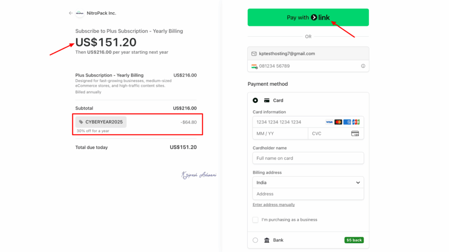Click the Visa logo in card number field
Viewport: 449px width, 252px height.
coord(329,122)
